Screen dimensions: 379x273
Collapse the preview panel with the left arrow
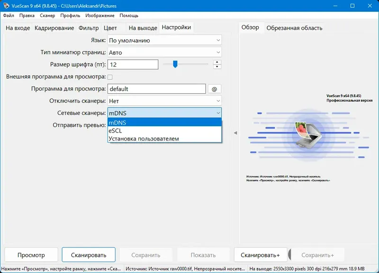234,133
